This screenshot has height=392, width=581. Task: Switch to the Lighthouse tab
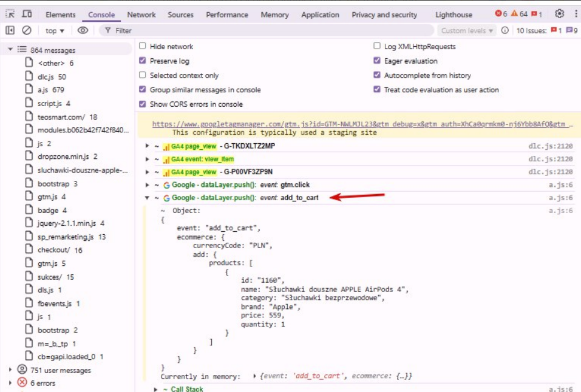click(x=454, y=15)
